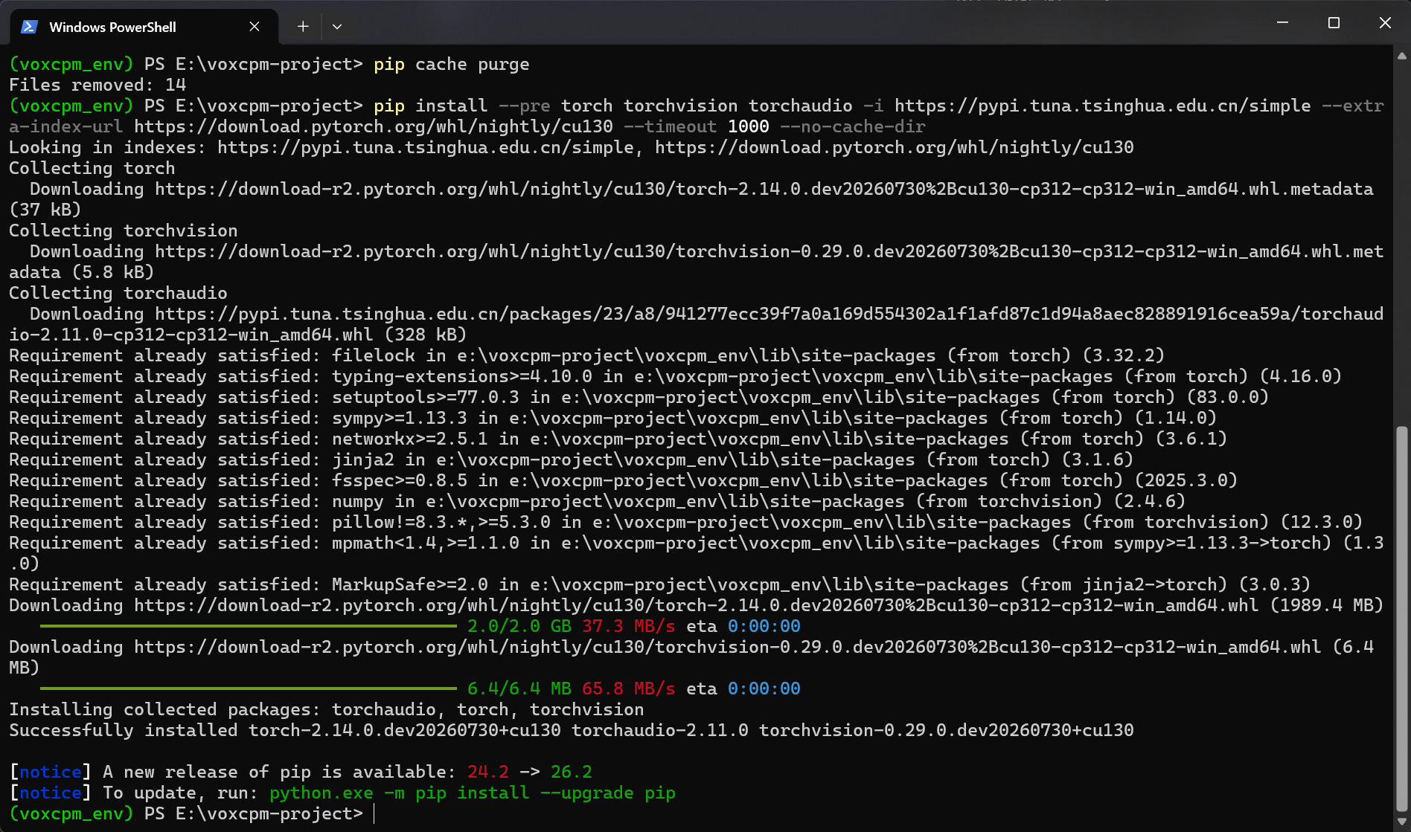Click the "Collecting torch" line
This screenshot has width=1411, height=832.
pyautogui.click(x=92, y=169)
